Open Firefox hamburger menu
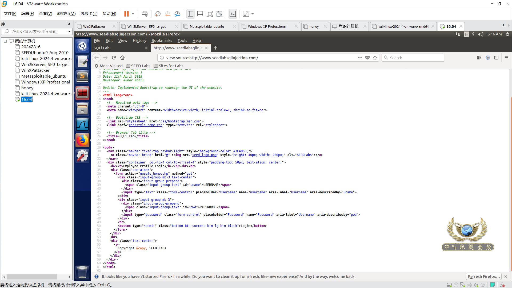The height and width of the screenshot is (288, 512). click(x=507, y=58)
